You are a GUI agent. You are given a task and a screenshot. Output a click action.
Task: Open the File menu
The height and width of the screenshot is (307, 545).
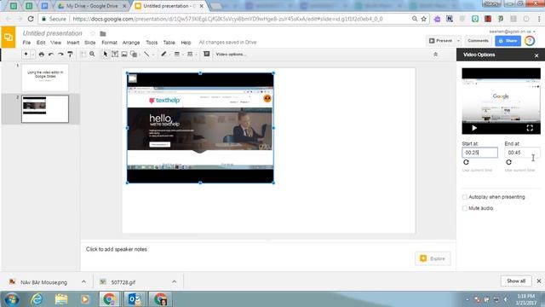26,43
